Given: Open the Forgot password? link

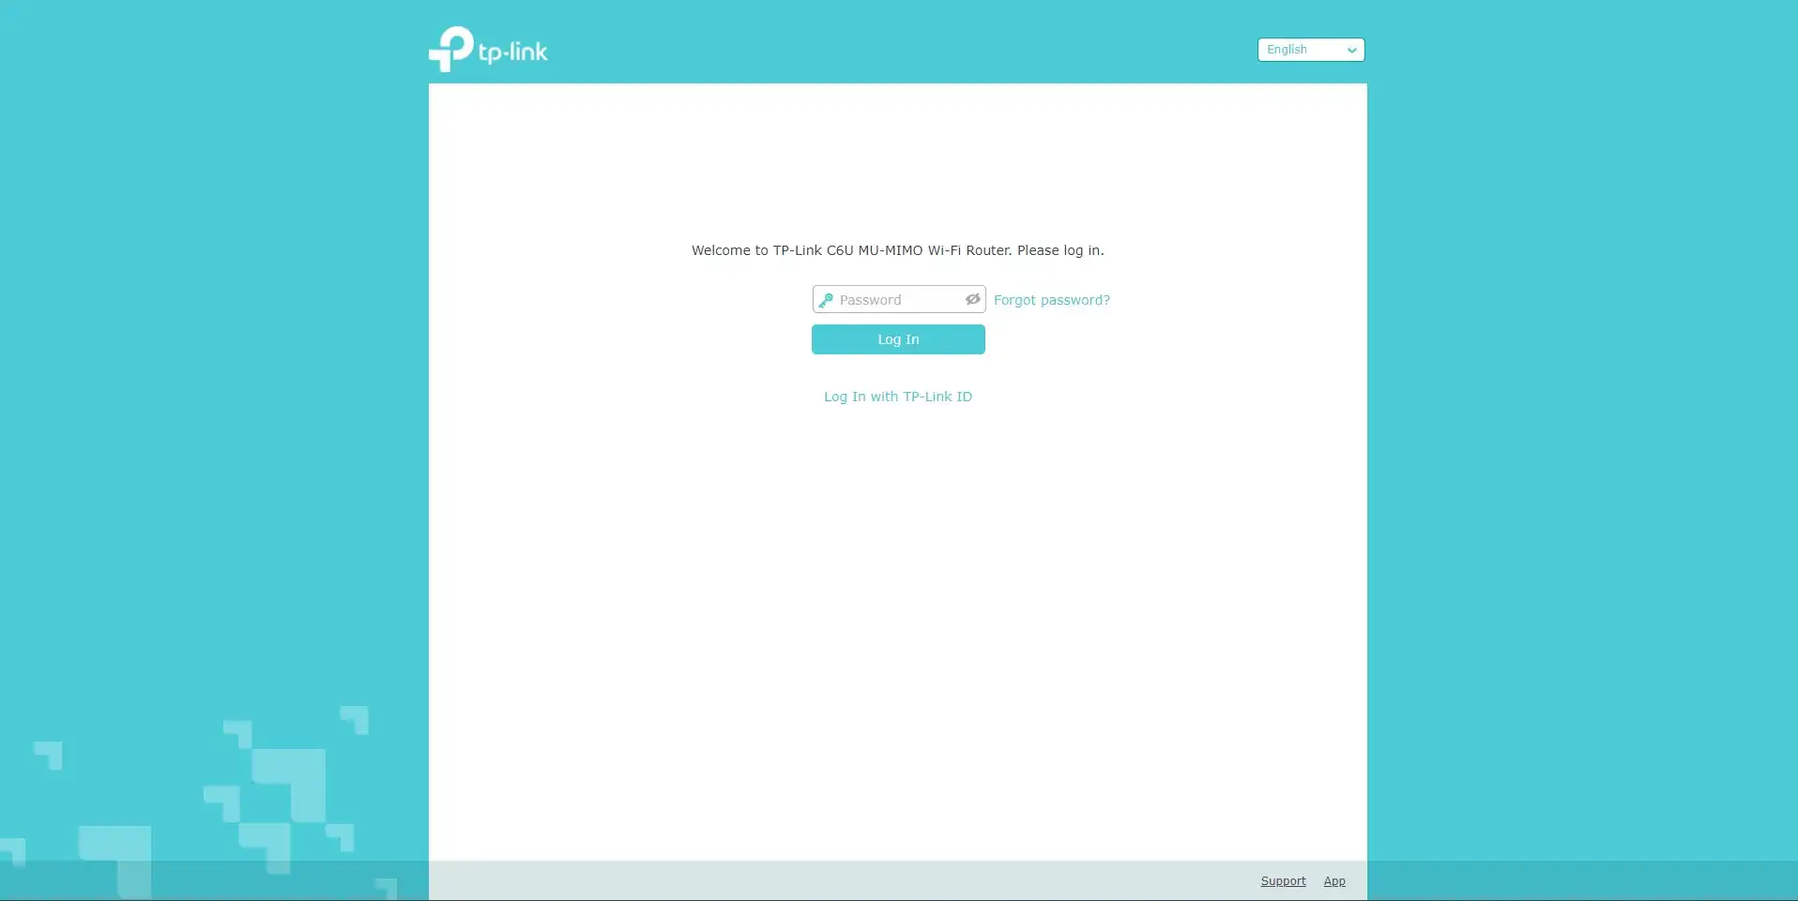Looking at the screenshot, I should (1051, 300).
